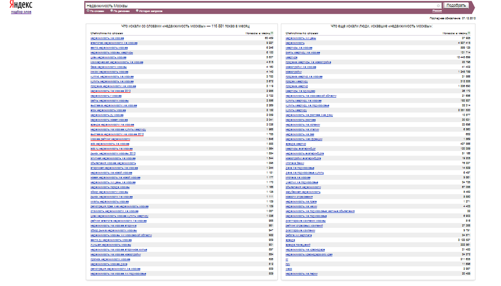Open 'новостройки +в москве' query link
The width and height of the screenshot is (501, 286).
(x=301, y=67)
